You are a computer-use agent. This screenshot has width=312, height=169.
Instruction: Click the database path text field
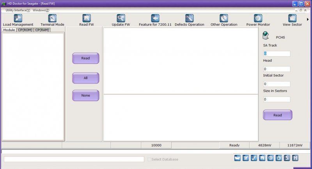(x=74, y=159)
